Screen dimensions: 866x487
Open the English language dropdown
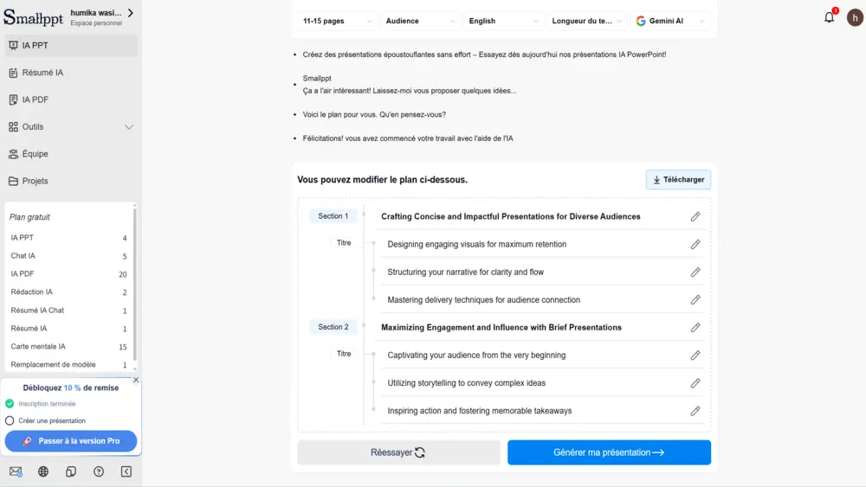503,21
